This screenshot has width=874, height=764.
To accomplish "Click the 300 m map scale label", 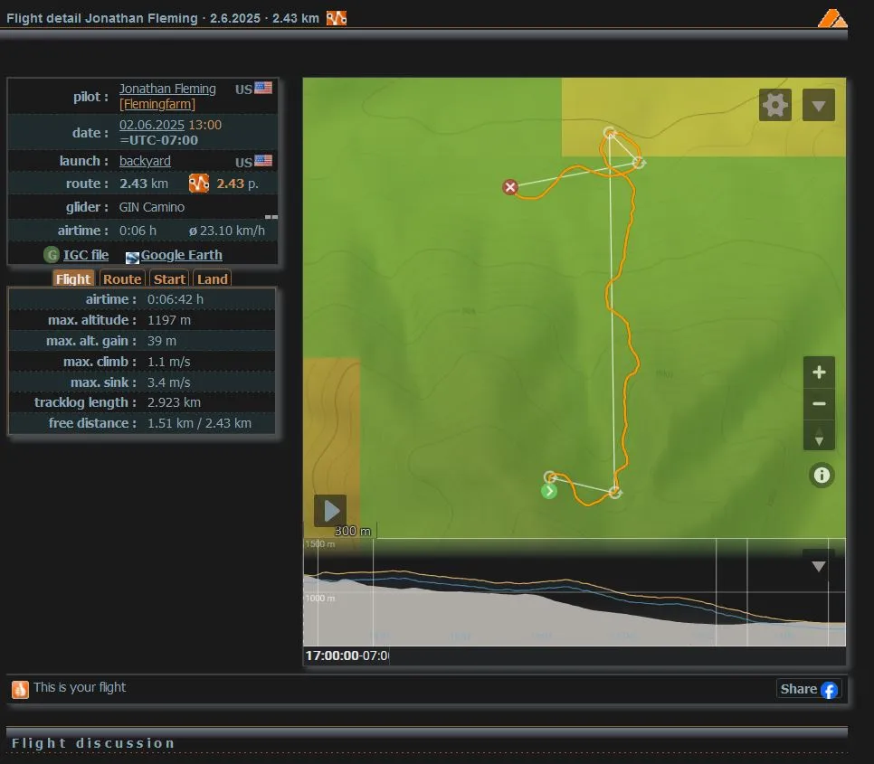I will pyautogui.click(x=353, y=531).
